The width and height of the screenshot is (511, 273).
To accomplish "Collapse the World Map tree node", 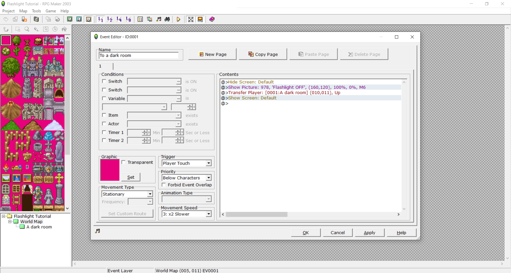I will tap(10, 221).
